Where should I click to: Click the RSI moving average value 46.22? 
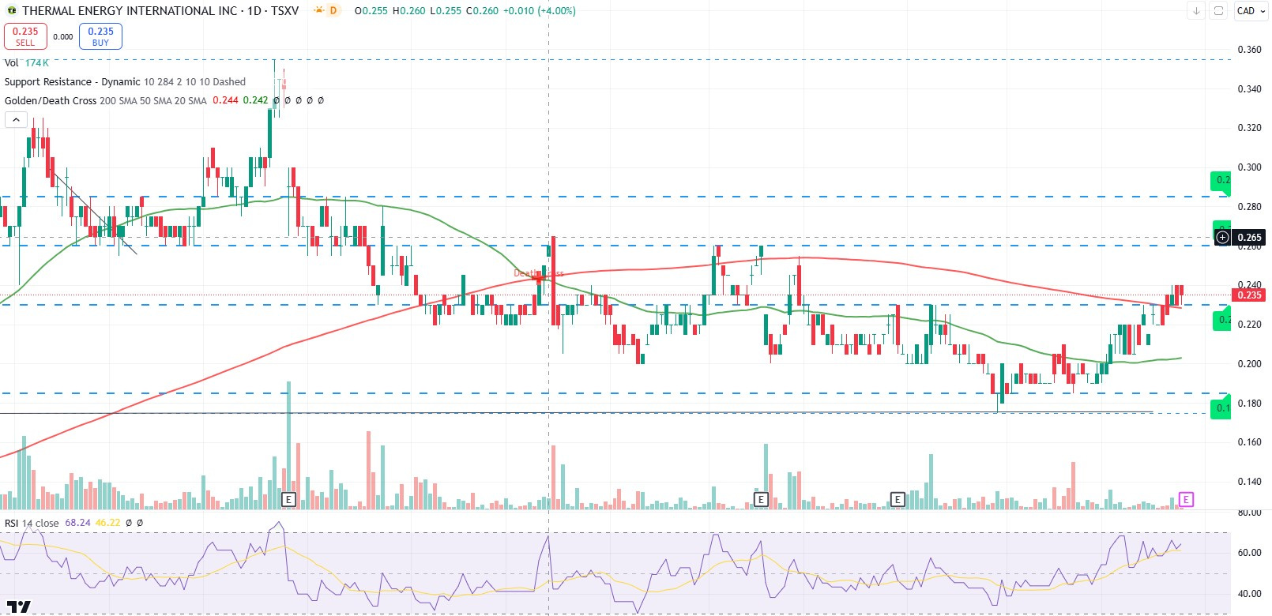pos(107,523)
